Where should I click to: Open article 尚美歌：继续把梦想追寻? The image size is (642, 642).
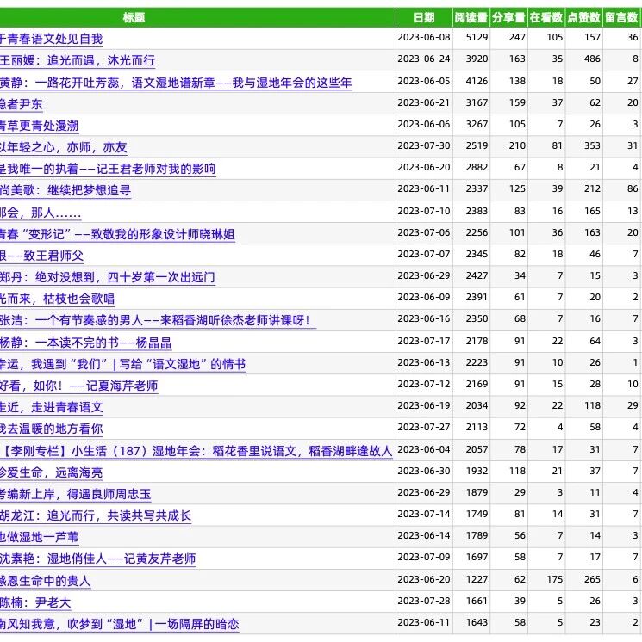pos(65,190)
